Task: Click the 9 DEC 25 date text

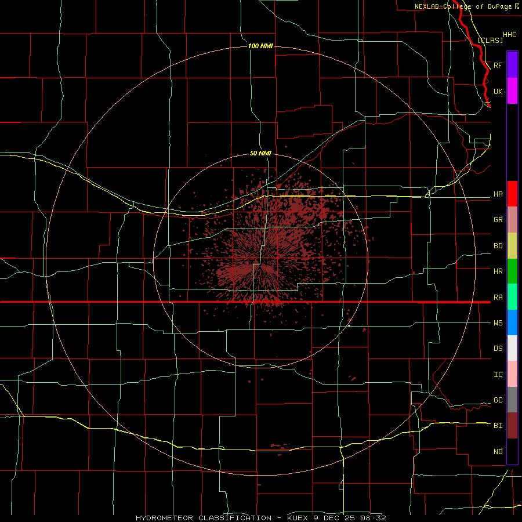Action: coord(335,518)
